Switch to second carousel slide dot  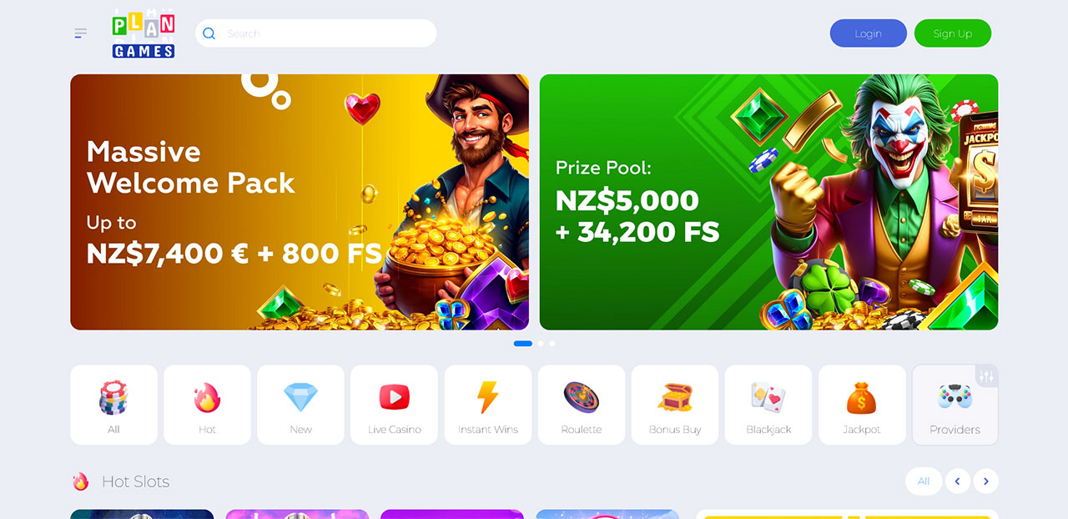click(541, 343)
